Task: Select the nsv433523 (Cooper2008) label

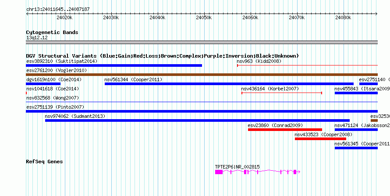Action: tap(323, 134)
